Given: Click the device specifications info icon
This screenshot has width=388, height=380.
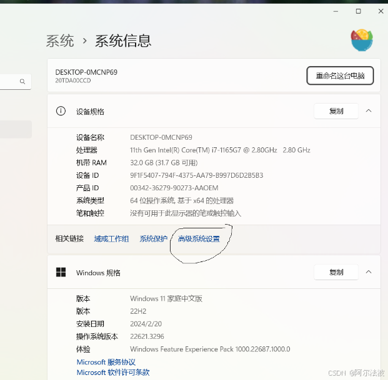Looking at the screenshot, I should tap(61, 111).
